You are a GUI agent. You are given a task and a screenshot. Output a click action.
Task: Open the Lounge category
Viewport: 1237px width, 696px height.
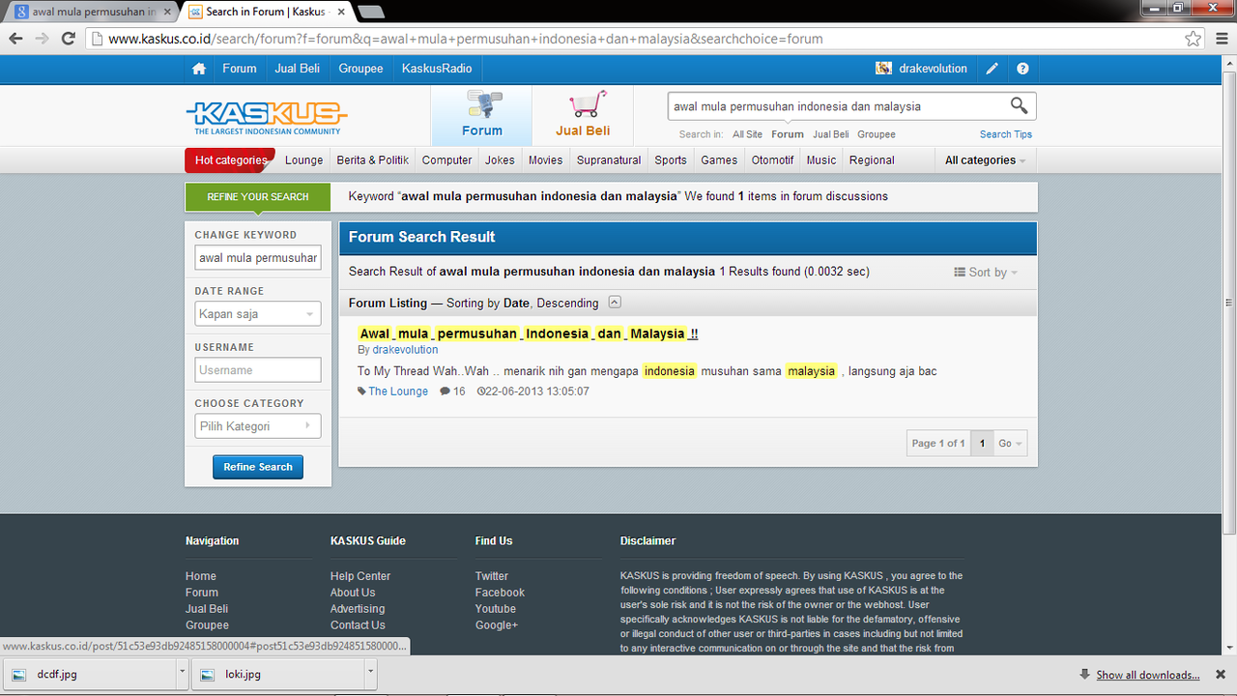(304, 160)
